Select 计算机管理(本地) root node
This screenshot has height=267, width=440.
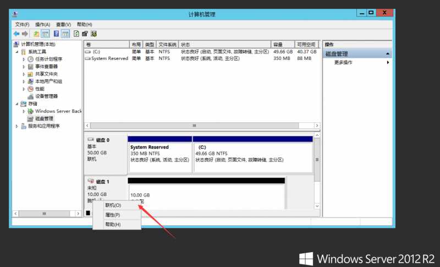click(x=38, y=45)
